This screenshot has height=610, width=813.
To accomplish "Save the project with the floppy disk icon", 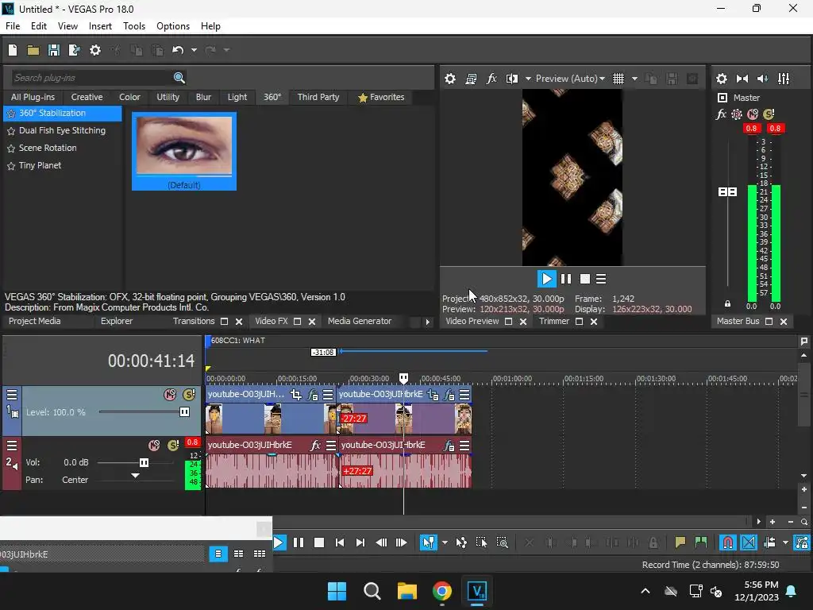I will 53,50.
